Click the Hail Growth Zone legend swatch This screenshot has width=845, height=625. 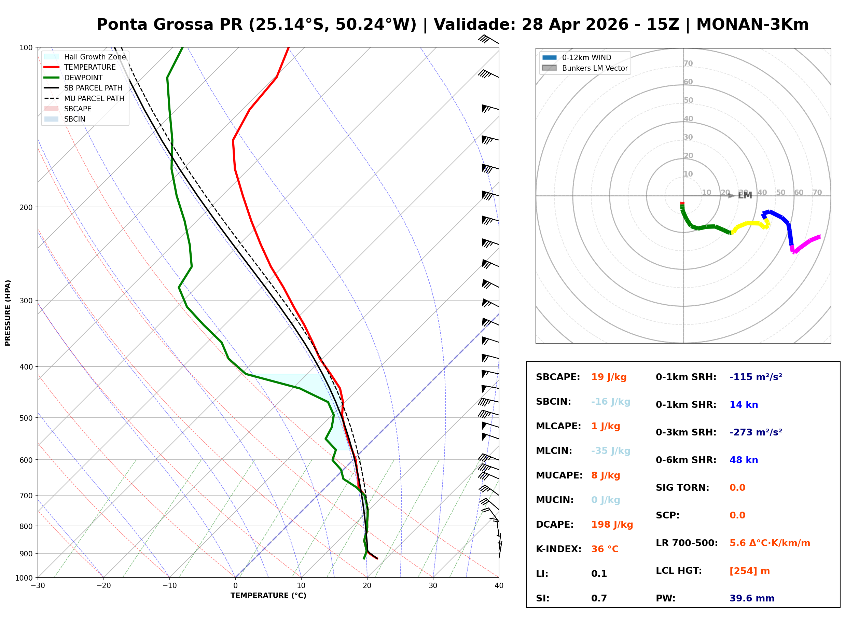(x=52, y=57)
